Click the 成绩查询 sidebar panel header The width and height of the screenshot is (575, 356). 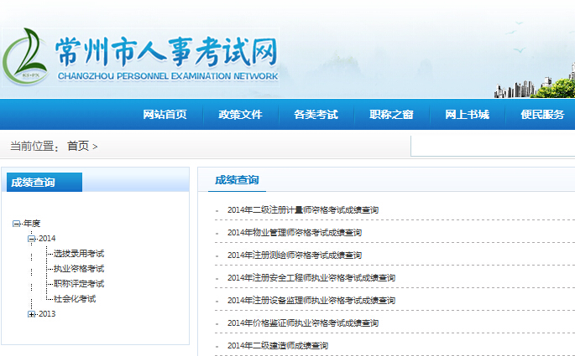[x=44, y=183]
